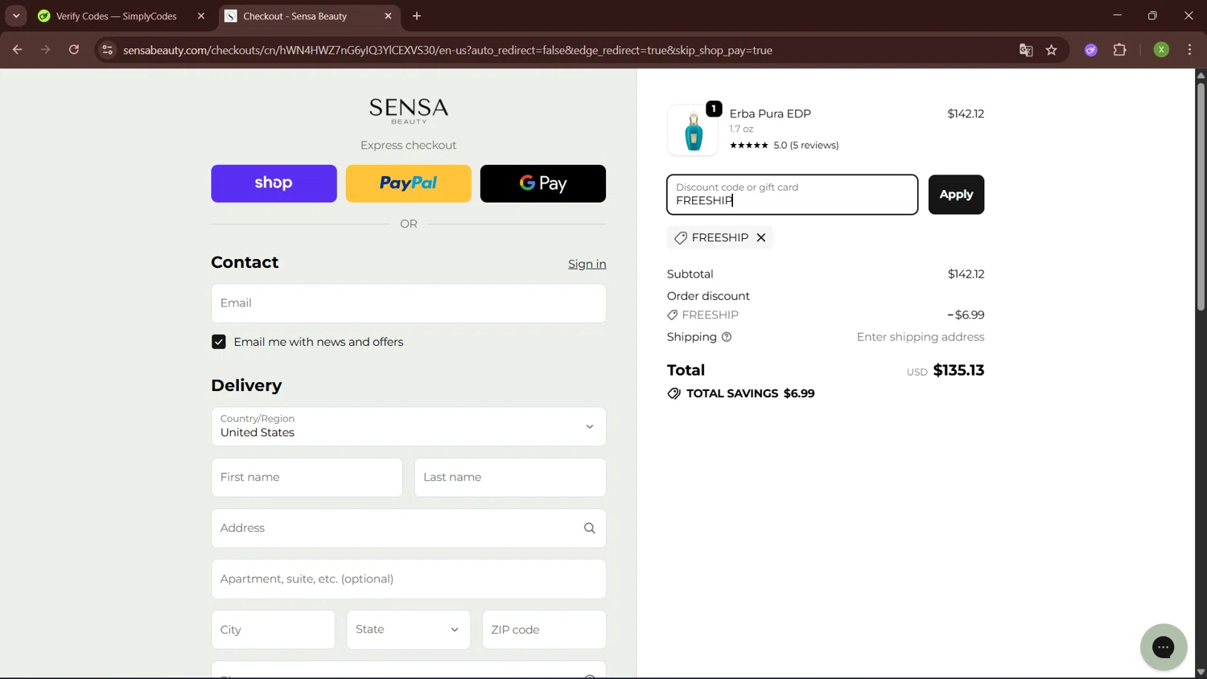Click the Apartment, suite field
The width and height of the screenshot is (1207, 679).
[409, 579]
